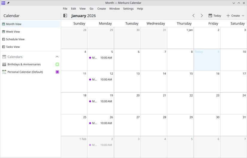Go to the next month arrow
The height and width of the screenshot is (158, 247).
point(201,16)
